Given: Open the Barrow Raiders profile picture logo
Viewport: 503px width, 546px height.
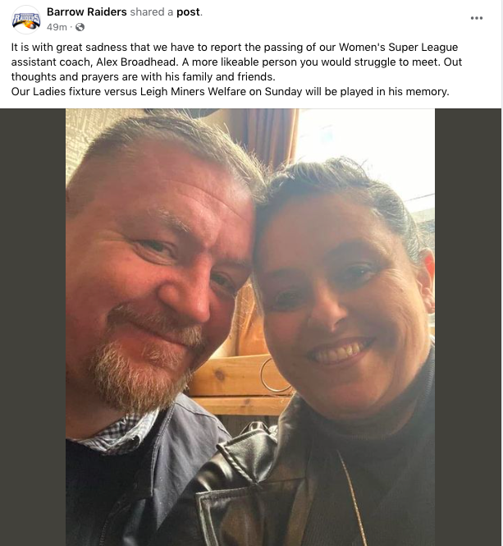Looking at the screenshot, I should click(26, 20).
